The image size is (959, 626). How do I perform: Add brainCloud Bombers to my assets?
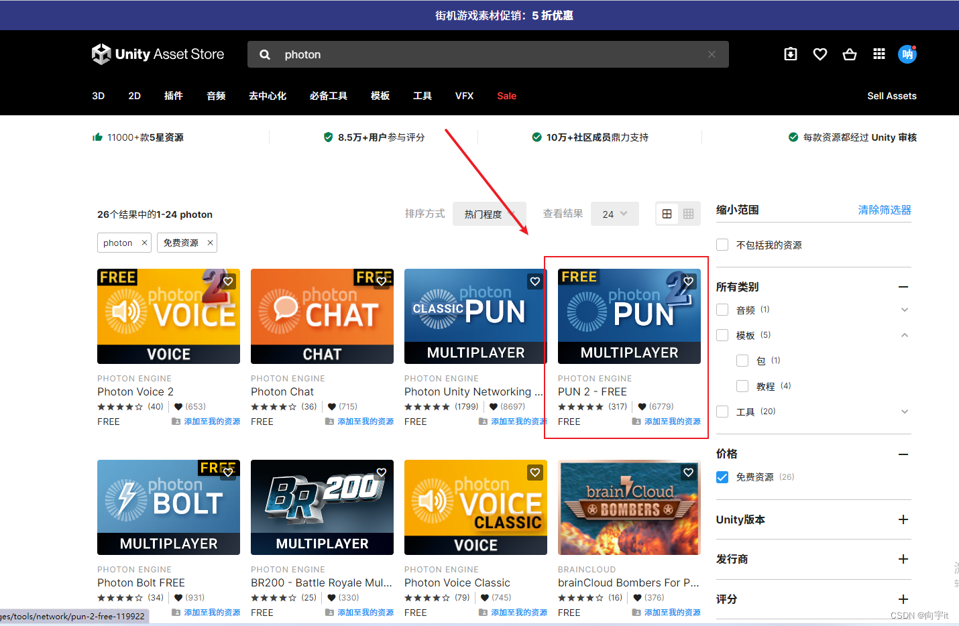[667, 613]
